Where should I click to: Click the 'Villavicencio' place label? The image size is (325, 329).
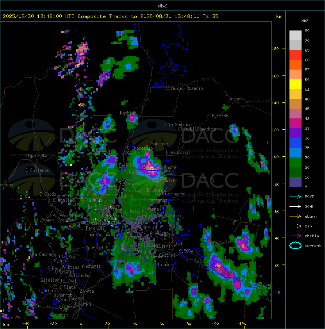pos(80,146)
